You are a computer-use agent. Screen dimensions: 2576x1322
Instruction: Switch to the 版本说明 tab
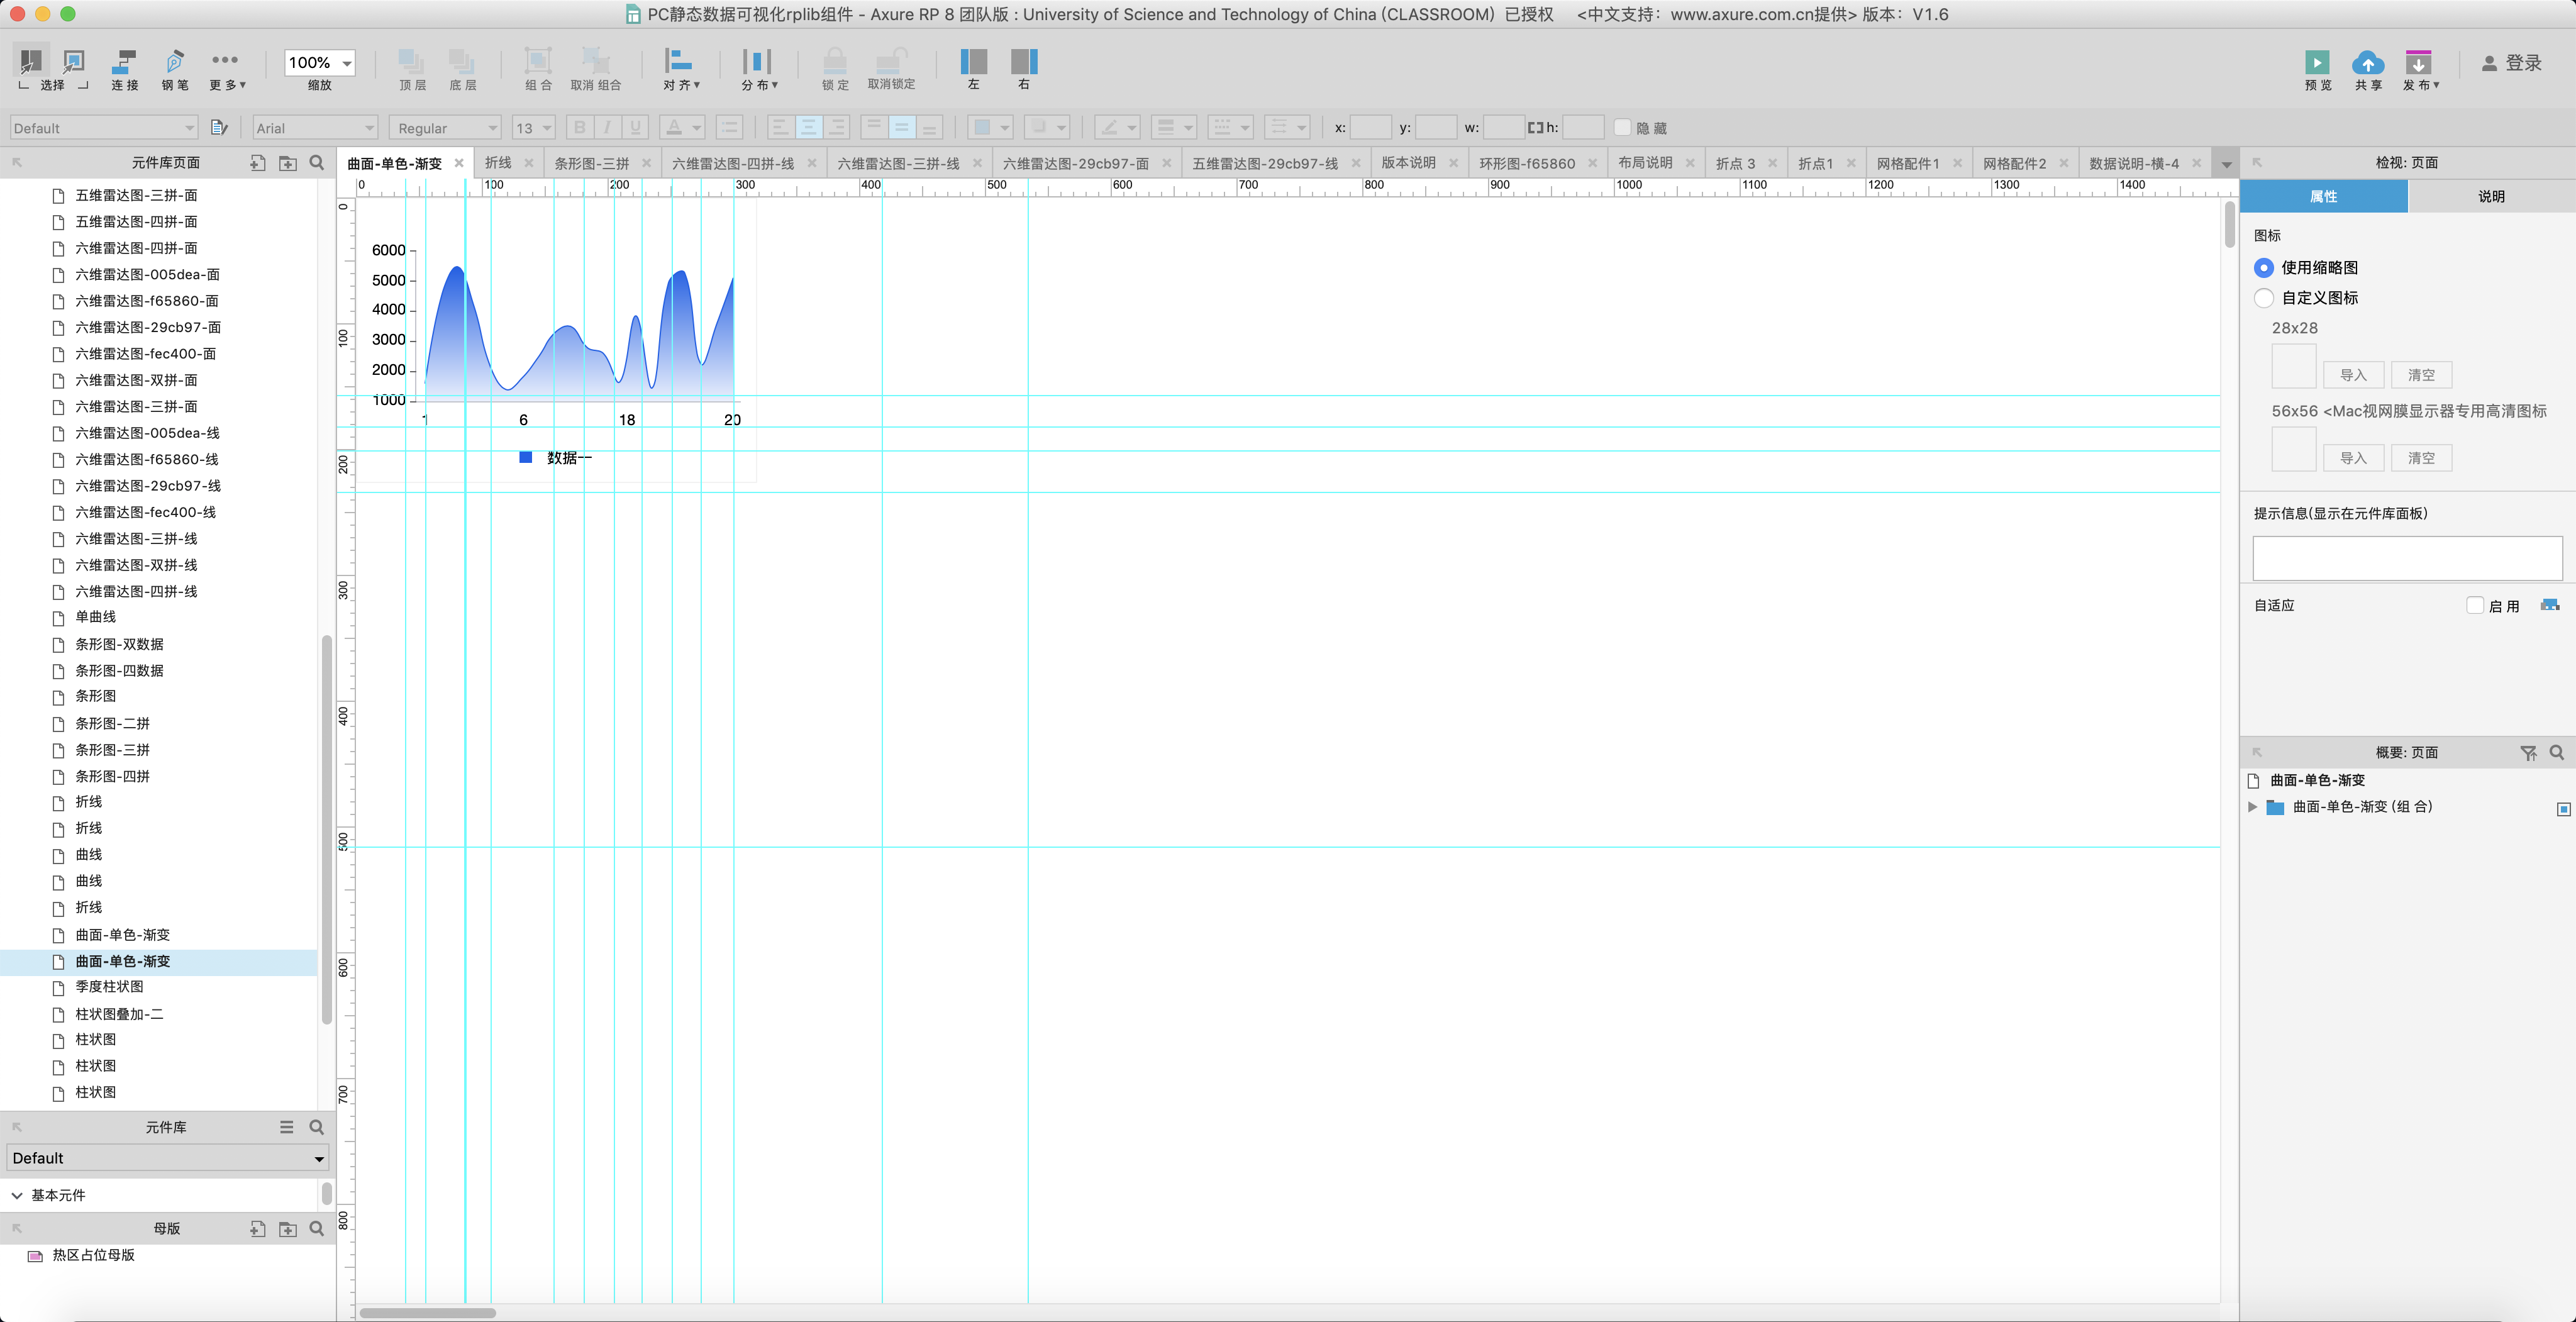(x=1408, y=163)
